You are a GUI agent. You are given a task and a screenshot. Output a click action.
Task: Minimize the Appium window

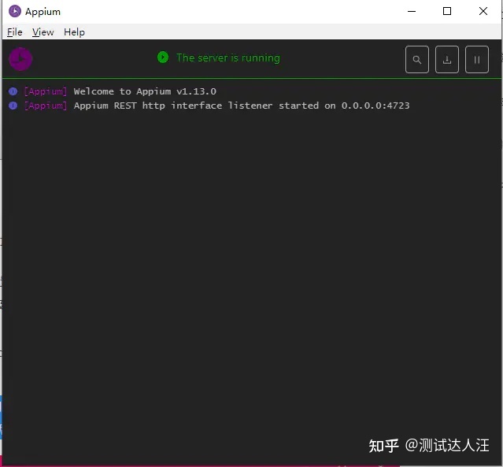tap(412, 11)
